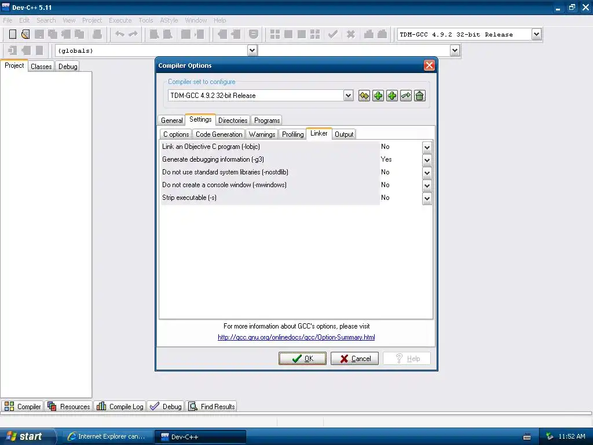Switch to the Classes tab in side panel
Screen dimensions: 593x445
pos(41,67)
